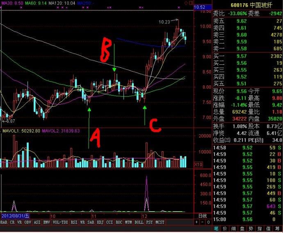Select the ROC indicator tab
283x233 pixels.
119,222
